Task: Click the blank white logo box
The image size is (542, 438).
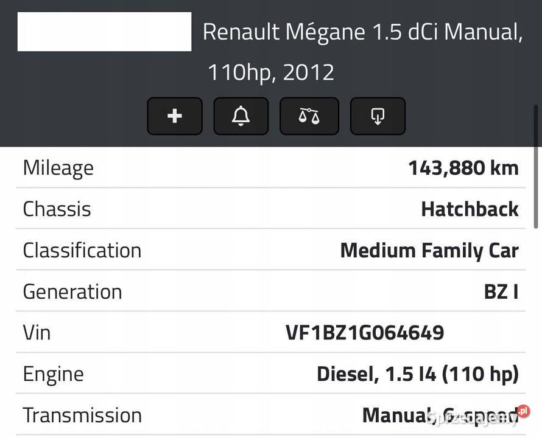Action: 104,32
